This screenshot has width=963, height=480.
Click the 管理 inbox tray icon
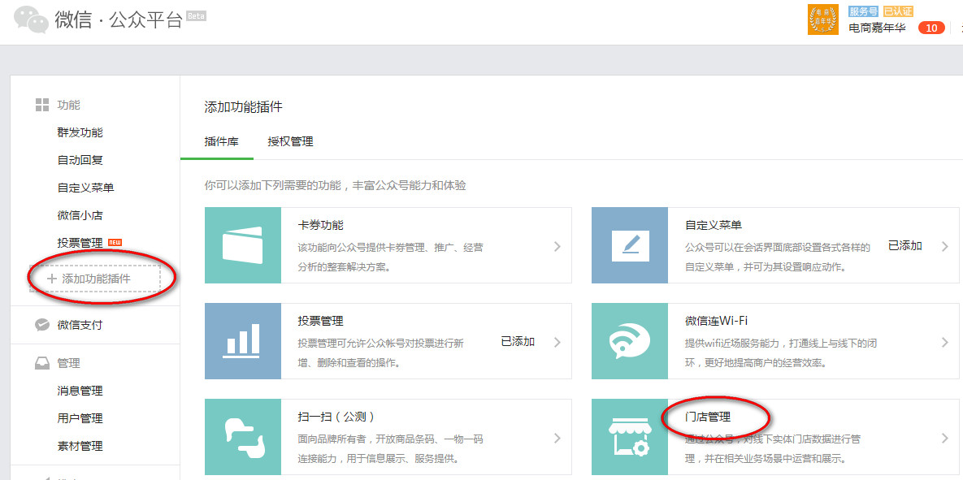(x=41, y=363)
